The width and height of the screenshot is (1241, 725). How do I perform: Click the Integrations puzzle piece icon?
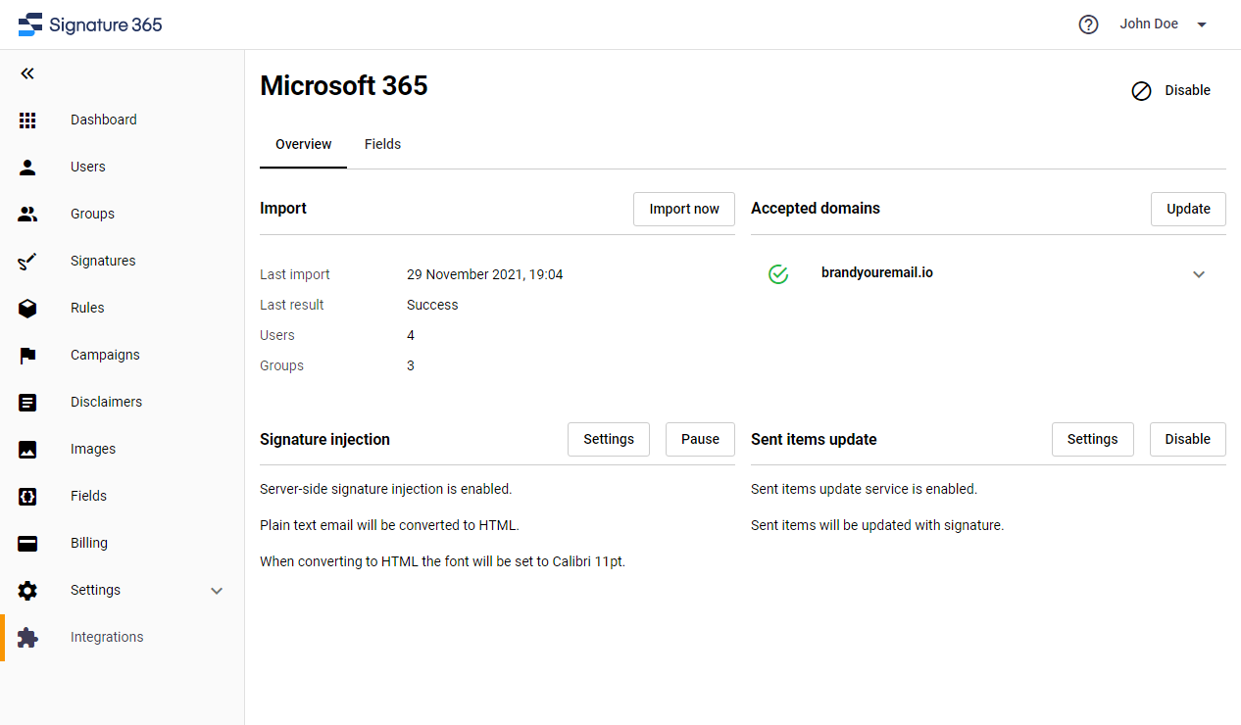coord(27,637)
